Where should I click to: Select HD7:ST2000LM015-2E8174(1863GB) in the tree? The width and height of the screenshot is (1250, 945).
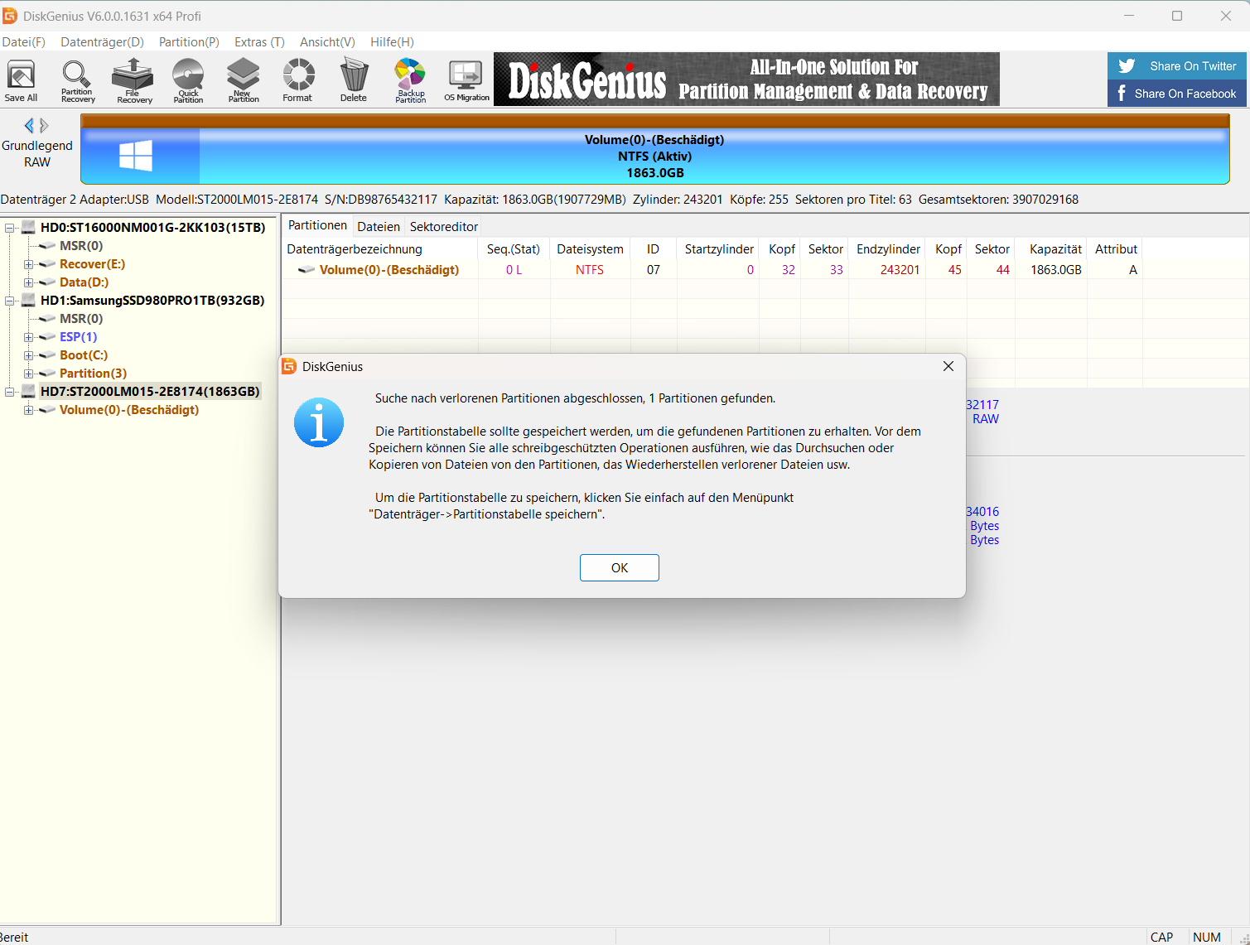coord(150,392)
